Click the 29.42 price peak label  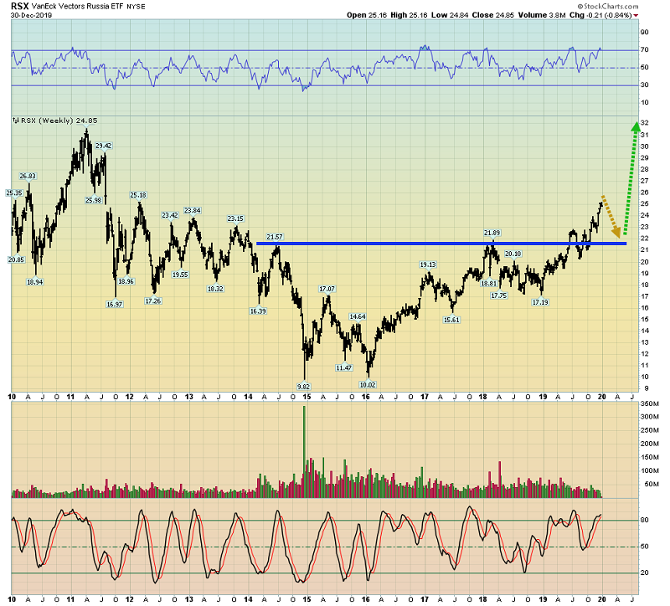coord(103,146)
